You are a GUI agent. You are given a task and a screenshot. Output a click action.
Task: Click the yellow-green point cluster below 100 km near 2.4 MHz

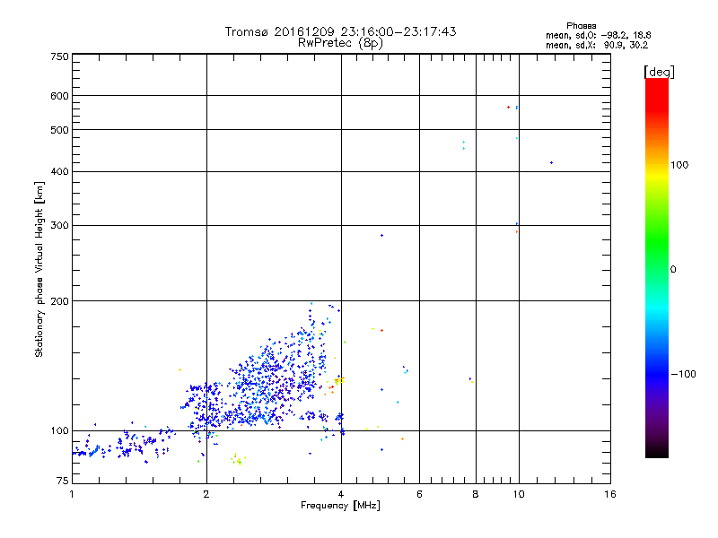click(x=238, y=459)
